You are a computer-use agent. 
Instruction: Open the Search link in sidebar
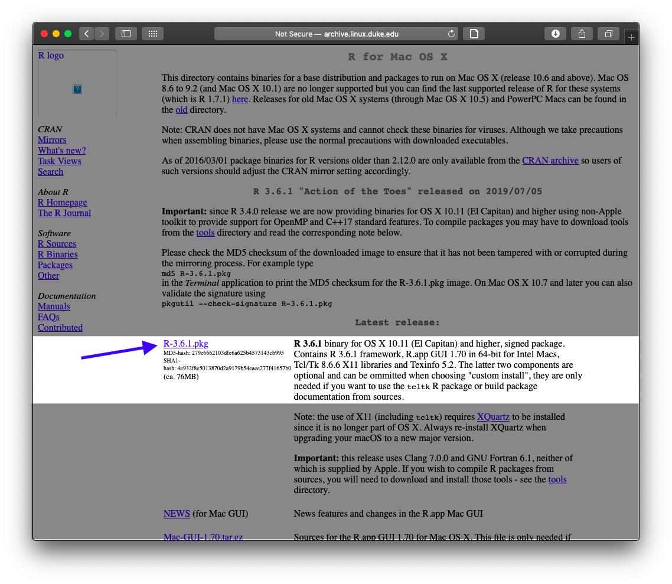(51, 172)
